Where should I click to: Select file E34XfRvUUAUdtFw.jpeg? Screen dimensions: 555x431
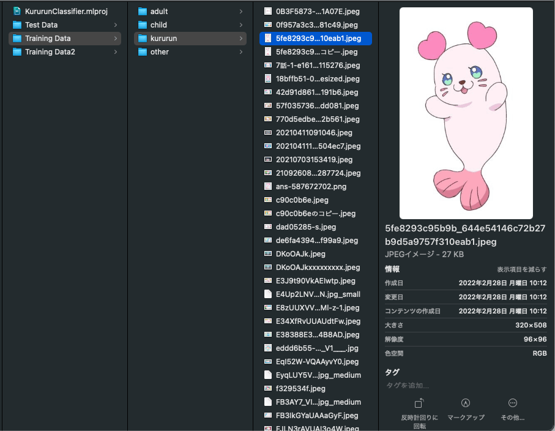(316, 321)
